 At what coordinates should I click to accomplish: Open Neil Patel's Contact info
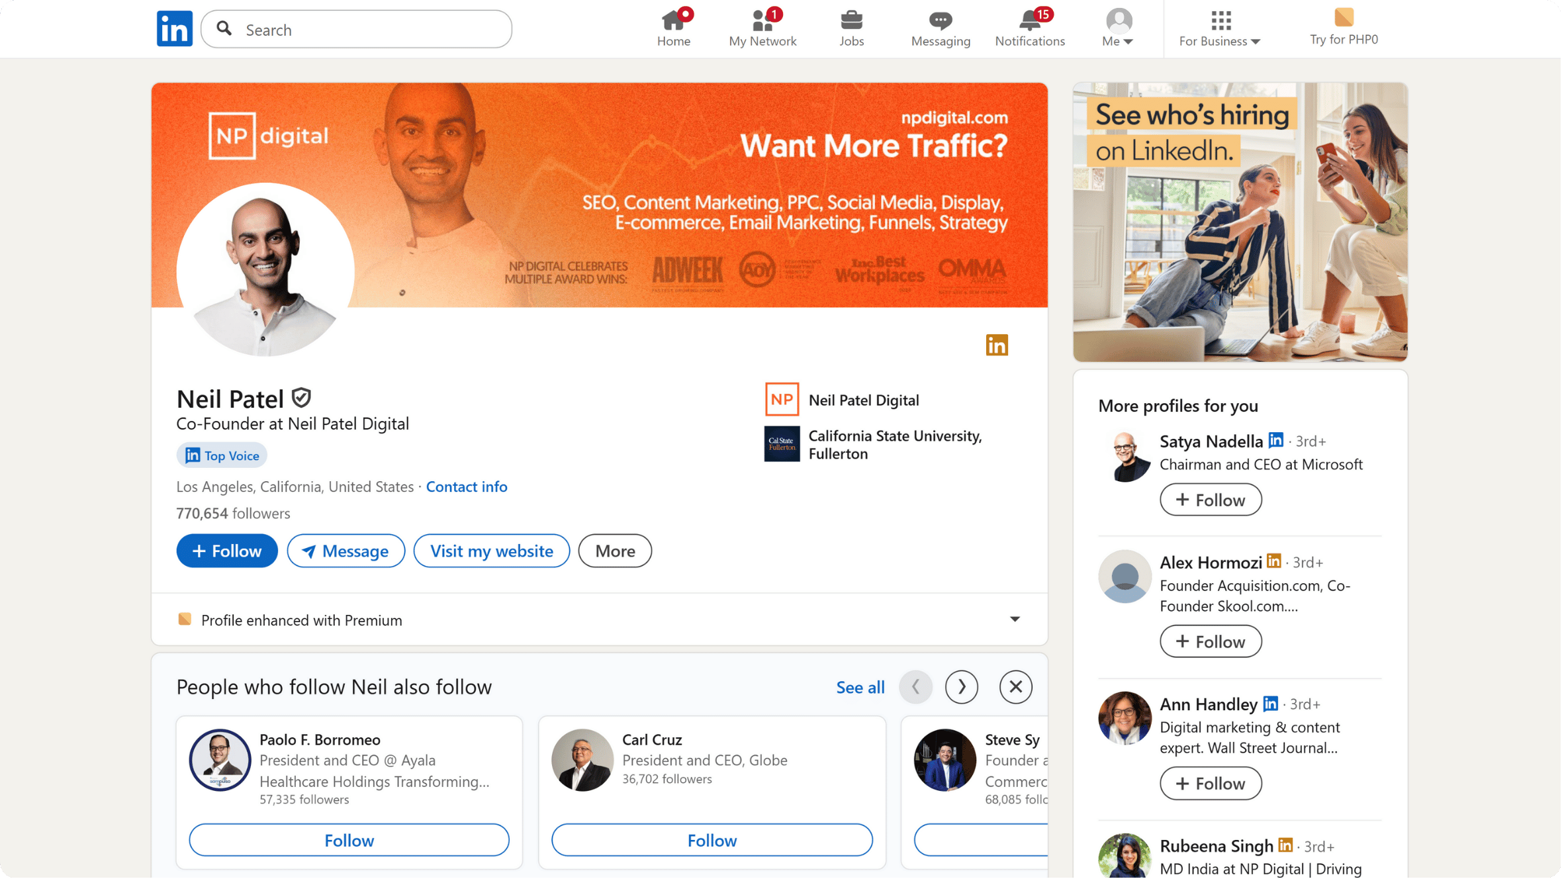tap(466, 486)
